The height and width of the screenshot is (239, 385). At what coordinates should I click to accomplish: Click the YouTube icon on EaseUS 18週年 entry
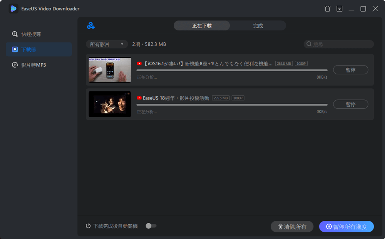point(139,98)
